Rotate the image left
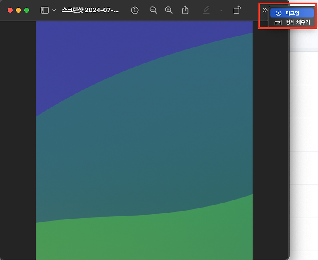Image resolution: width=318 pixels, height=260 pixels. click(x=237, y=10)
